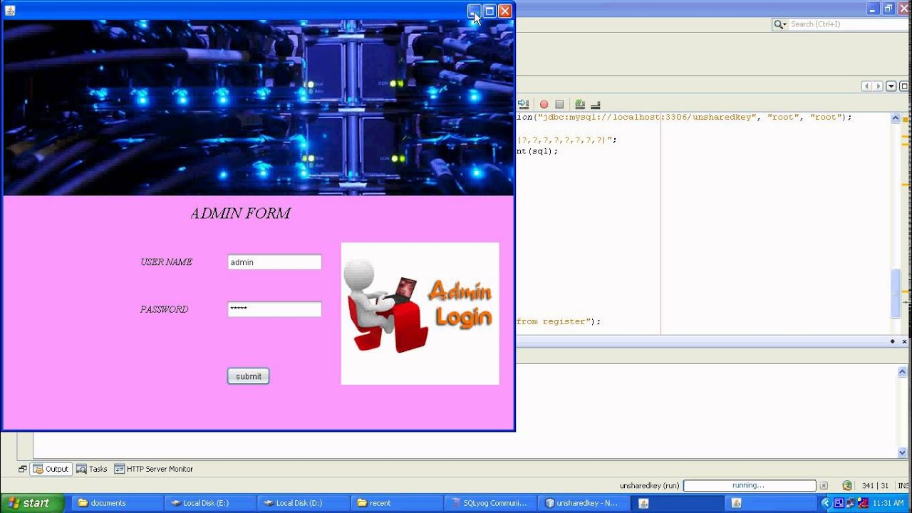
Task: Switch to recent folder taskbar window
Action: point(395,503)
